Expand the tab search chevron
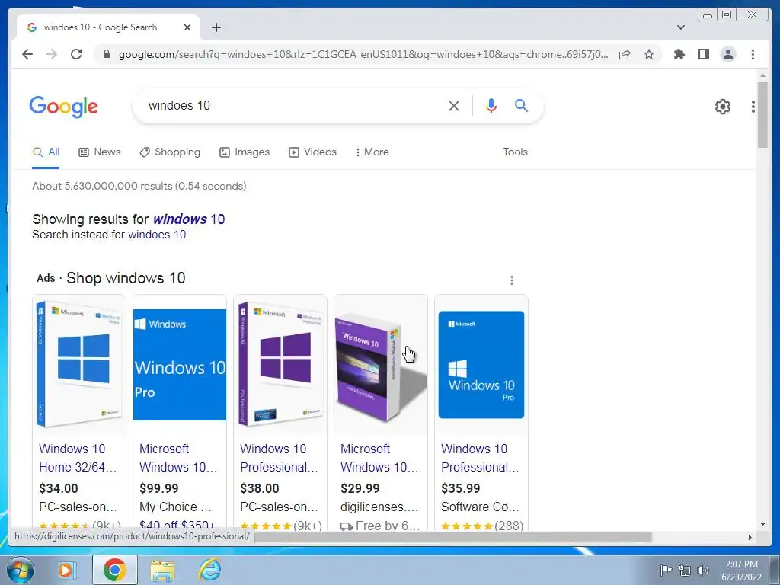780x585 pixels. (680, 27)
